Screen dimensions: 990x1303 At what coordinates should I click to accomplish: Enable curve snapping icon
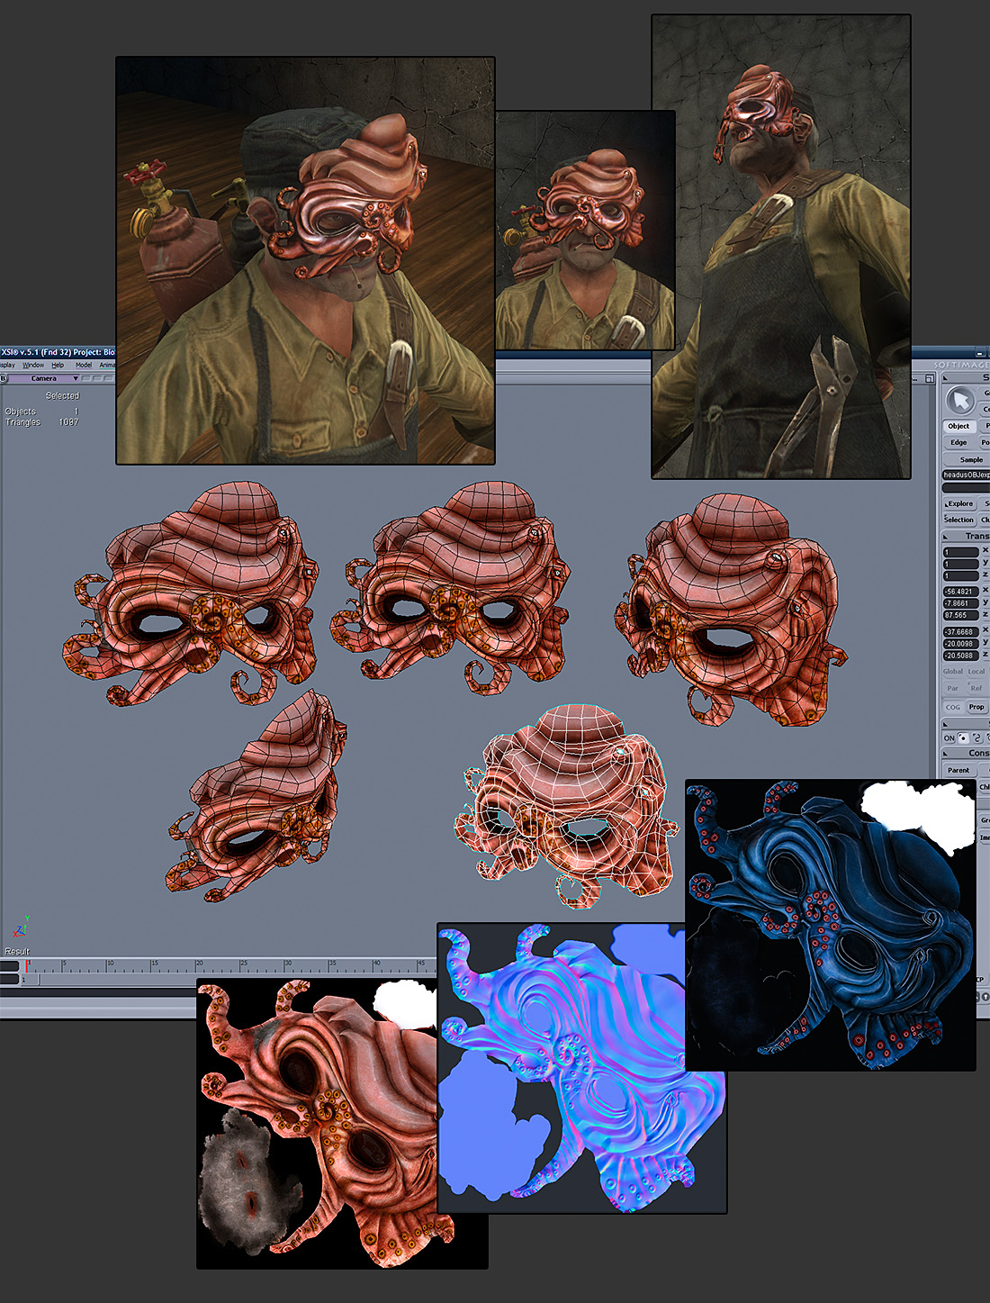tap(977, 738)
